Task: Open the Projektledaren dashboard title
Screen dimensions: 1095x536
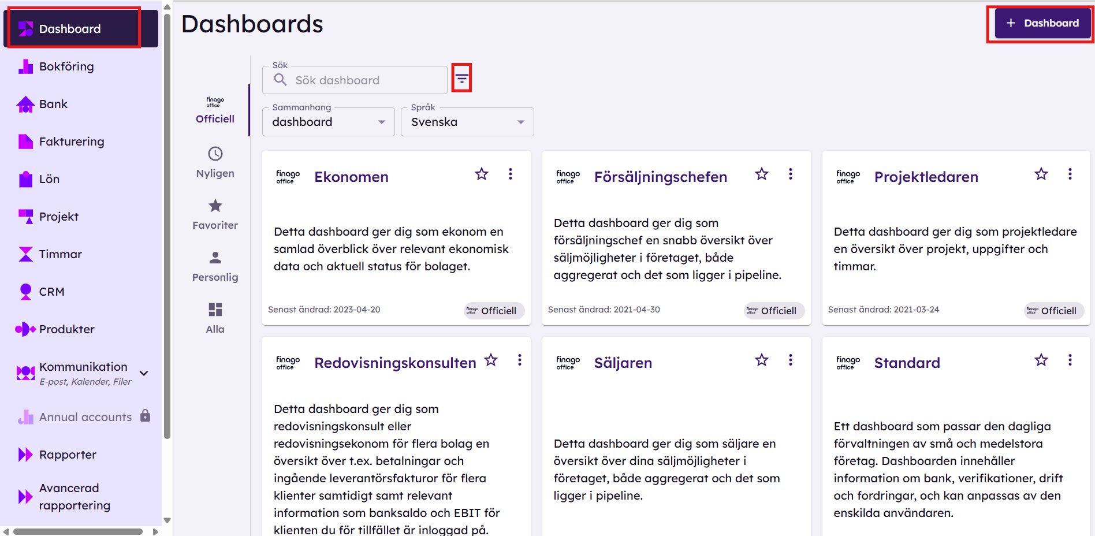Action: [926, 177]
